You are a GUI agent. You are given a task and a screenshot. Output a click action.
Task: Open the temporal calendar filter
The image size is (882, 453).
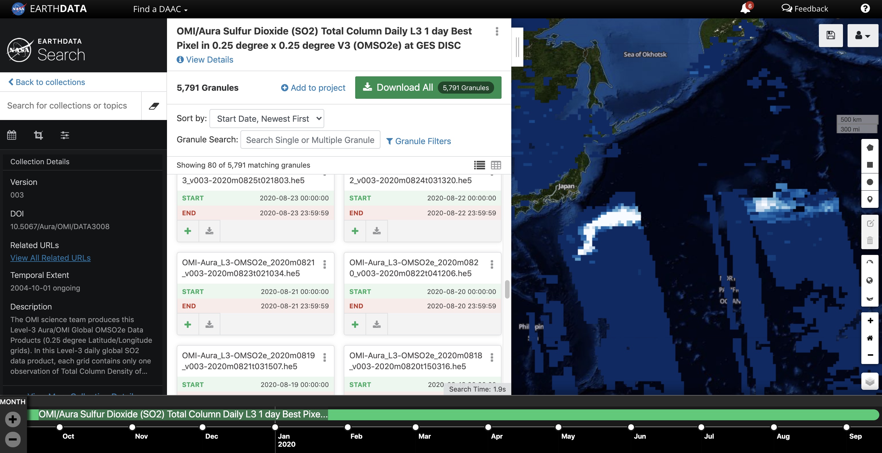click(x=12, y=135)
